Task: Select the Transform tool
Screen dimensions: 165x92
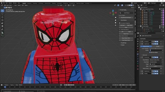Action: [2, 26]
